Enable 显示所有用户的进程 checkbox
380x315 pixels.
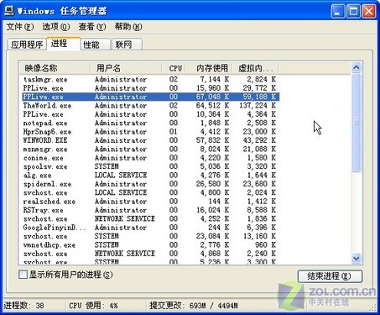point(23,275)
